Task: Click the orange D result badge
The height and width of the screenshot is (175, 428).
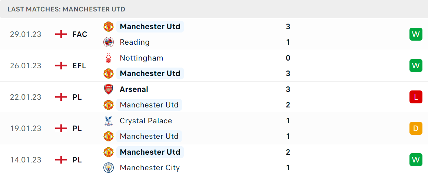Action: point(416,128)
